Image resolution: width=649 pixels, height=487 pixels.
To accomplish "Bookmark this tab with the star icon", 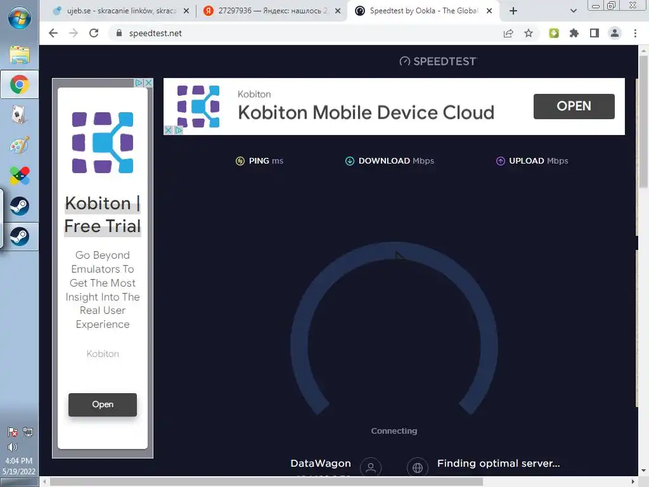I will point(529,33).
